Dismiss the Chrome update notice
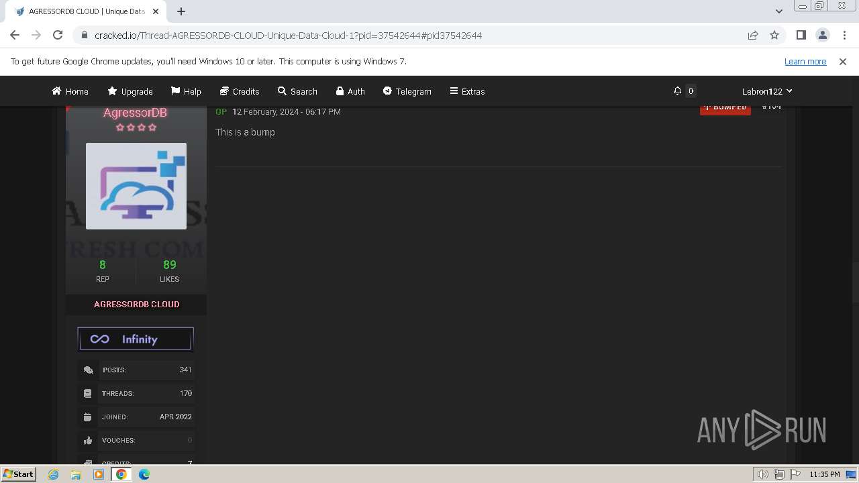 [x=843, y=62]
